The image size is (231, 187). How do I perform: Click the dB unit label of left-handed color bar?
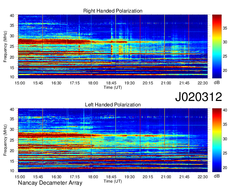(x=217, y=176)
